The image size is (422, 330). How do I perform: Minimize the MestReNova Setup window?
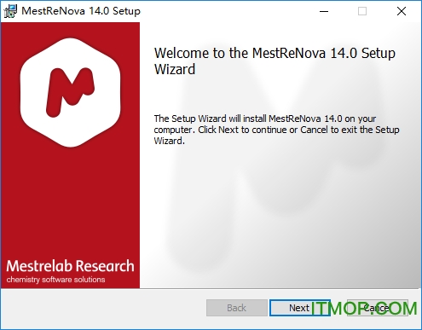324,11
